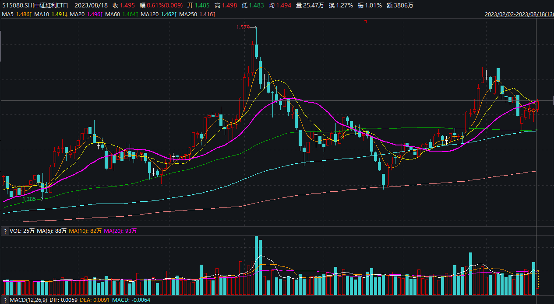The height and width of the screenshot is (304, 554).
Task: Click the VOL: 25万 label
Action: (22, 231)
